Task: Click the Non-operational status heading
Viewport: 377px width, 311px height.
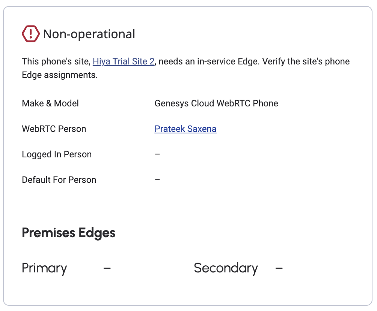Action: [89, 34]
